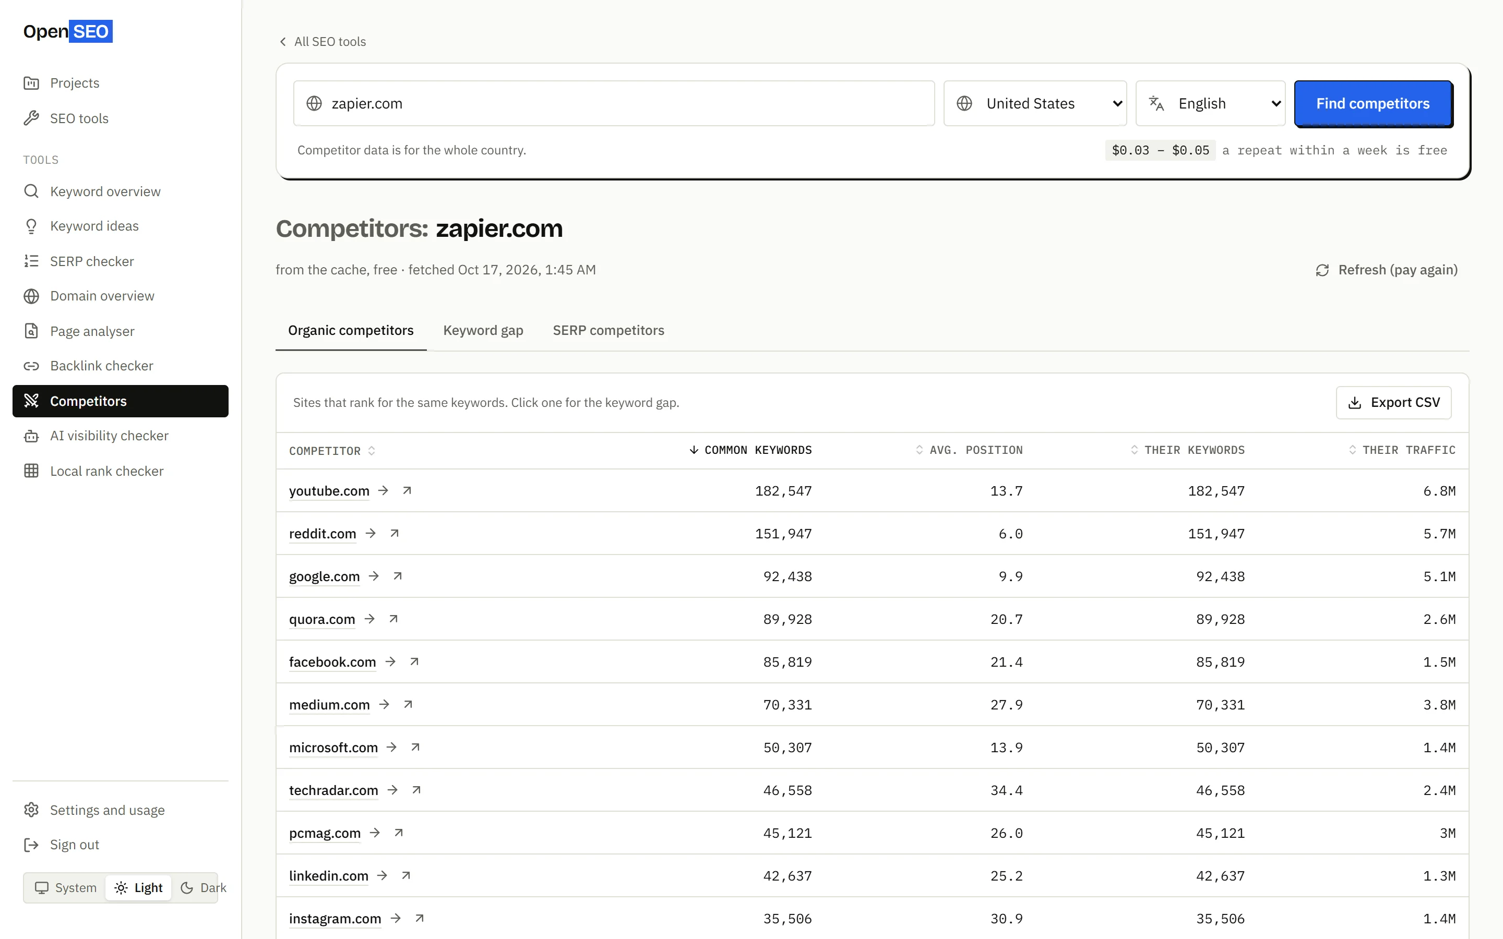The height and width of the screenshot is (939, 1503).
Task: Click keyword gap arrow for reddit.com
Action: [x=371, y=534]
